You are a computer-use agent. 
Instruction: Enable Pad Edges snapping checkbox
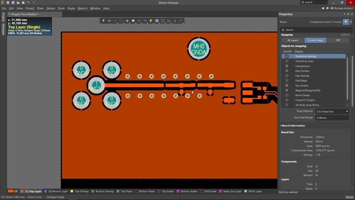pyautogui.click(x=287, y=81)
